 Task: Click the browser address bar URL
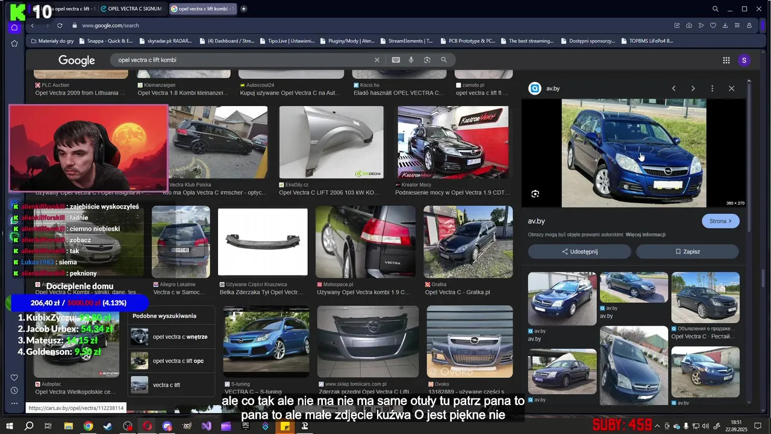pos(110,25)
